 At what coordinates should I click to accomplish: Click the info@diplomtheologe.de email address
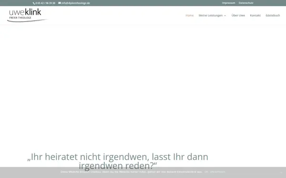(75, 3)
